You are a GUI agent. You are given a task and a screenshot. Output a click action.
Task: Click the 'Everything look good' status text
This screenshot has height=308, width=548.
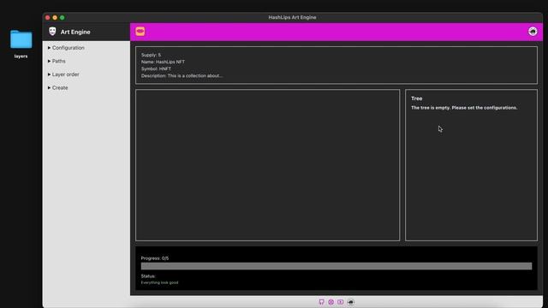point(159,282)
